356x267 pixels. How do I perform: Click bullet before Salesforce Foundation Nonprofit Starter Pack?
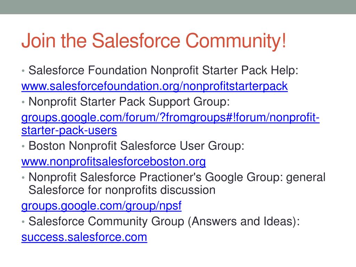(x=23, y=71)
